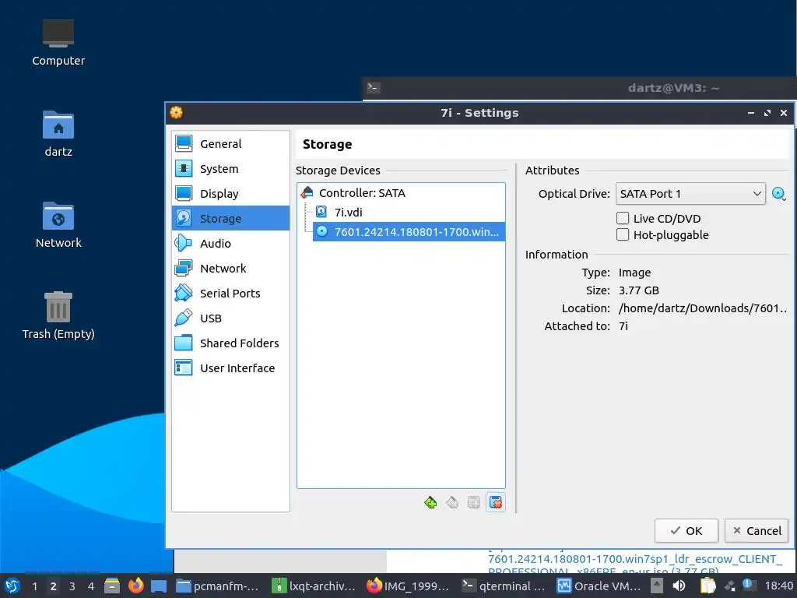Open the Network settings category
797x598 pixels.
[230, 269]
